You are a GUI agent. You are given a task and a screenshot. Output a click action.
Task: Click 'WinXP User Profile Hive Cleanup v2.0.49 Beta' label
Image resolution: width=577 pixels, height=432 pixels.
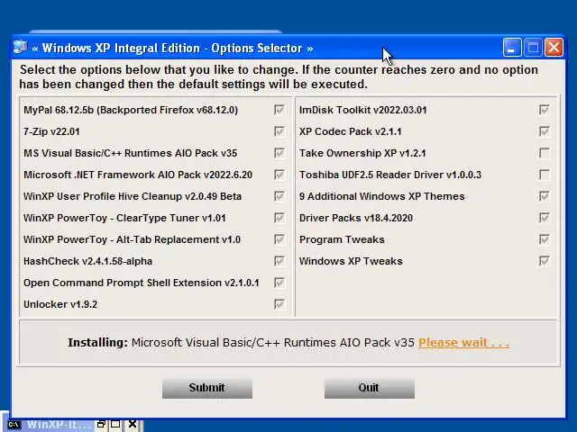tap(133, 196)
